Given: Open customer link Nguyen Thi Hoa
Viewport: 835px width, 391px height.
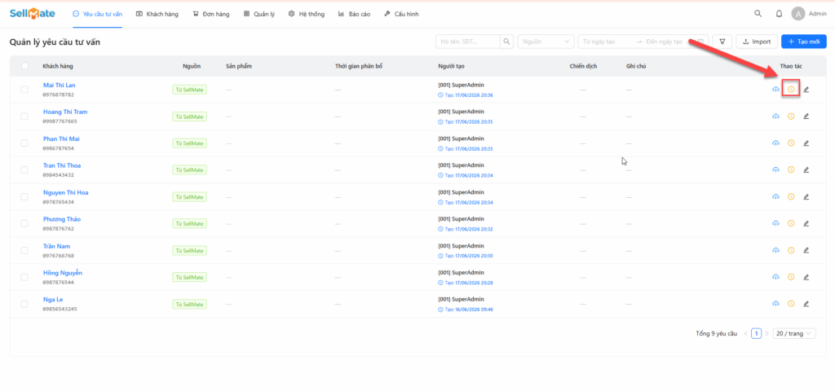Looking at the screenshot, I should (65, 192).
